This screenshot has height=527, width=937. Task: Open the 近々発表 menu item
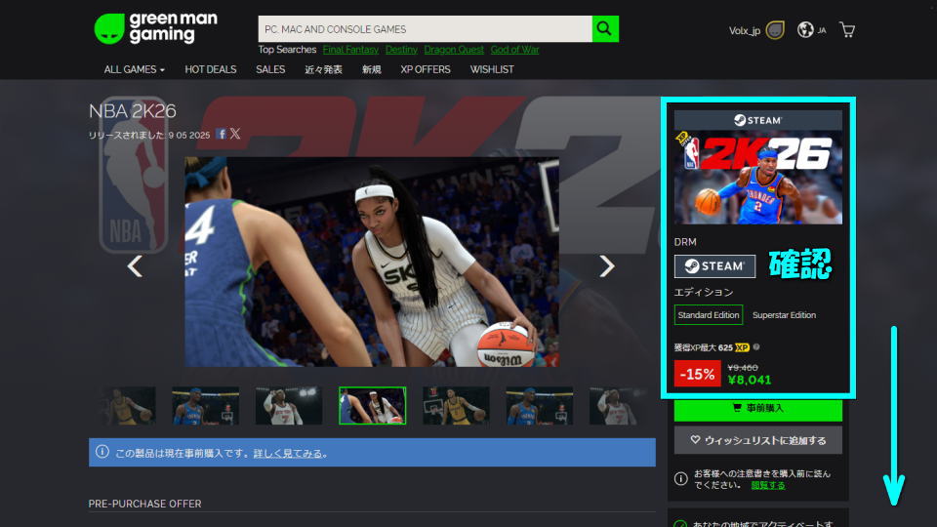[323, 69]
